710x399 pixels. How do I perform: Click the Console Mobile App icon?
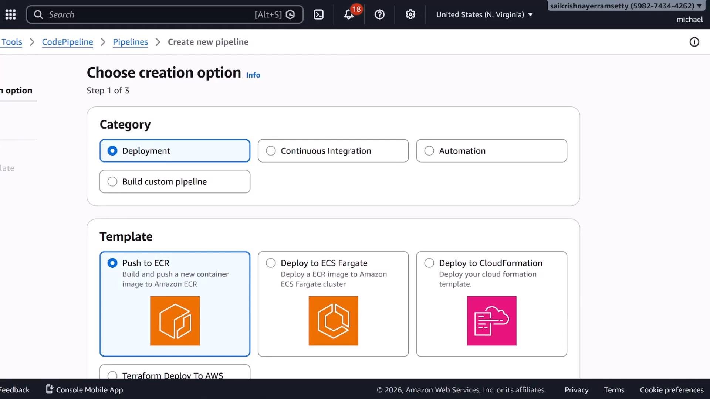[x=50, y=389]
